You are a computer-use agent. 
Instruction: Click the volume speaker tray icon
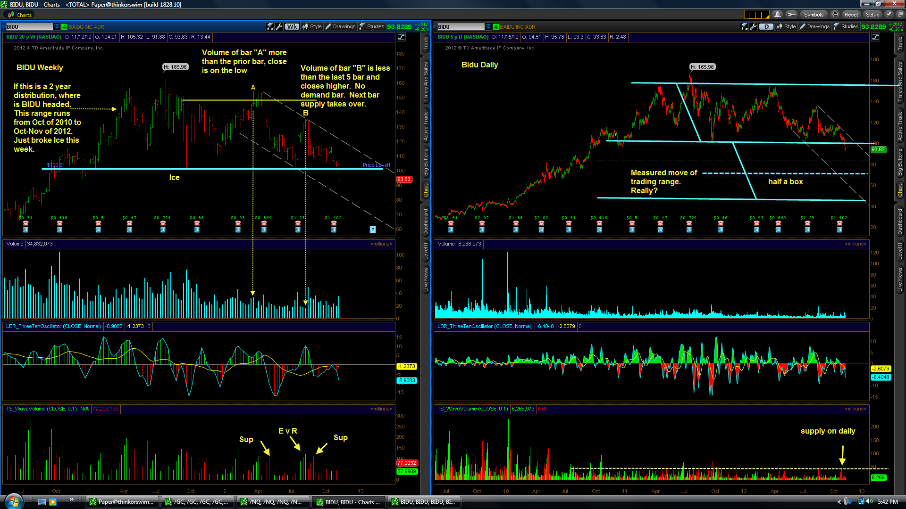[x=870, y=502]
